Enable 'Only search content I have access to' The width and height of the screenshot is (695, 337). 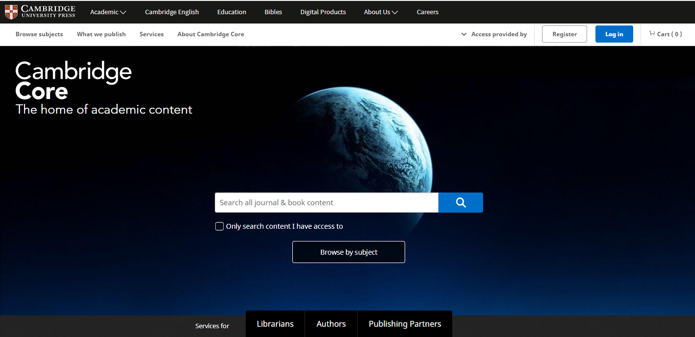(220, 226)
